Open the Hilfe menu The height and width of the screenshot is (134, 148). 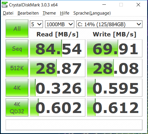[65, 13]
